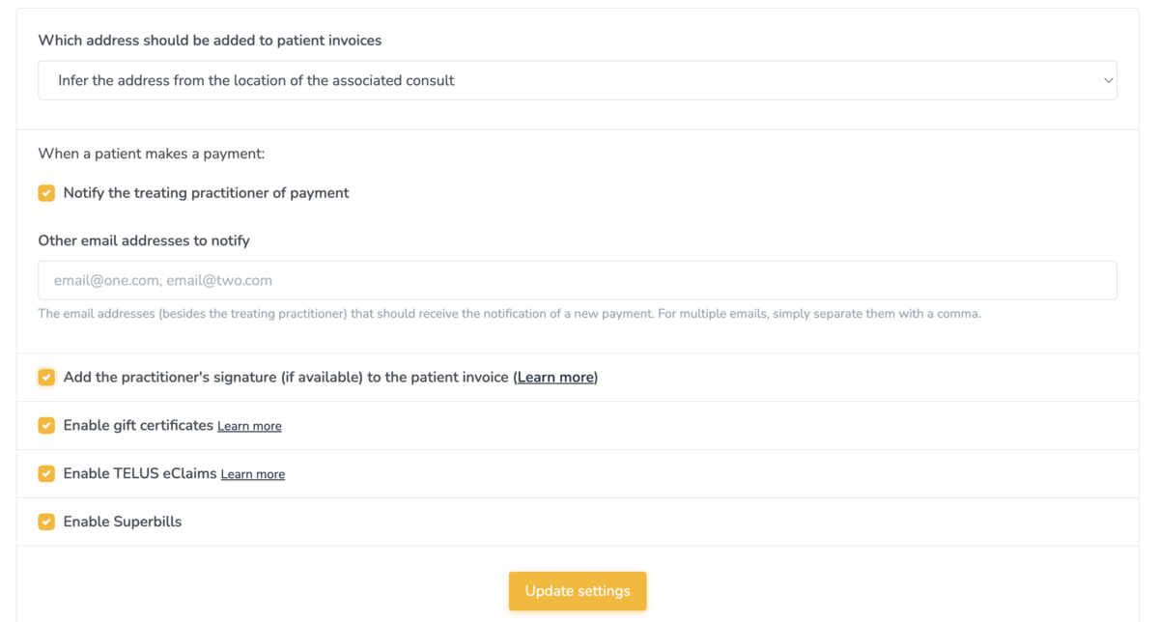Uncheck Notify the treating practitioner checkbox
The image size is (1159, 622).
pos(46,193)
